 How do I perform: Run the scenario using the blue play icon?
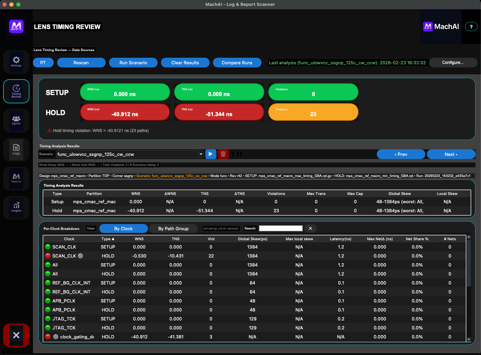click(211, 154)
